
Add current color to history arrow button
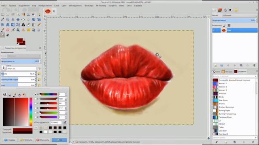click(x=36, y=128)
